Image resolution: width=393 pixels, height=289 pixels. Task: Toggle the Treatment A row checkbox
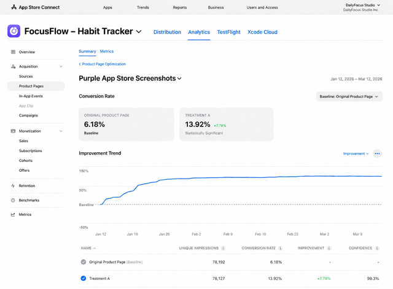[x=84, y=278]
